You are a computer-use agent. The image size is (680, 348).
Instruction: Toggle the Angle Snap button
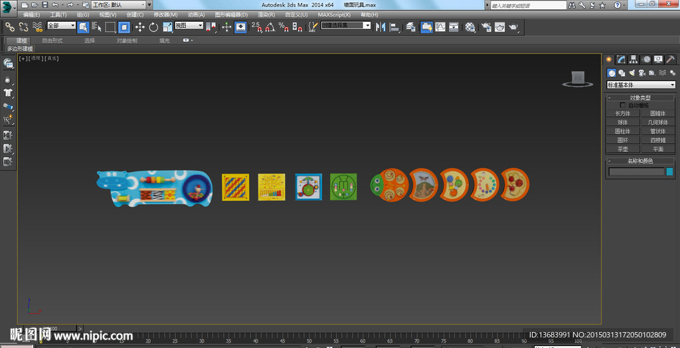pyautogui.click(x=270, y=27)
